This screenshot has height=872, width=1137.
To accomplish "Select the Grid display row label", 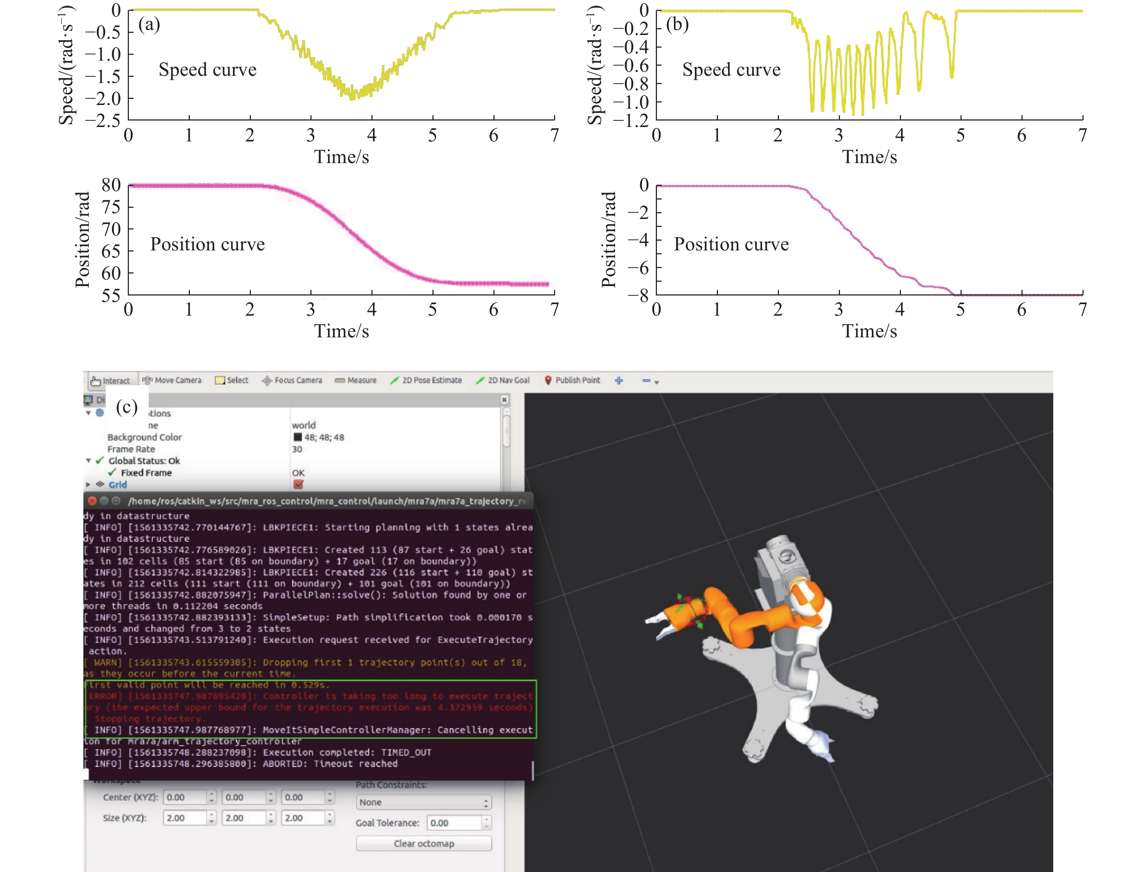I will (x=118, y=484).
